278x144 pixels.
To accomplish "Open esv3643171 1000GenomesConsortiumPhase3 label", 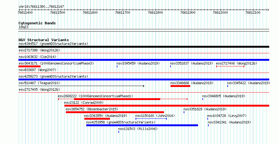I will pos(56,63).
